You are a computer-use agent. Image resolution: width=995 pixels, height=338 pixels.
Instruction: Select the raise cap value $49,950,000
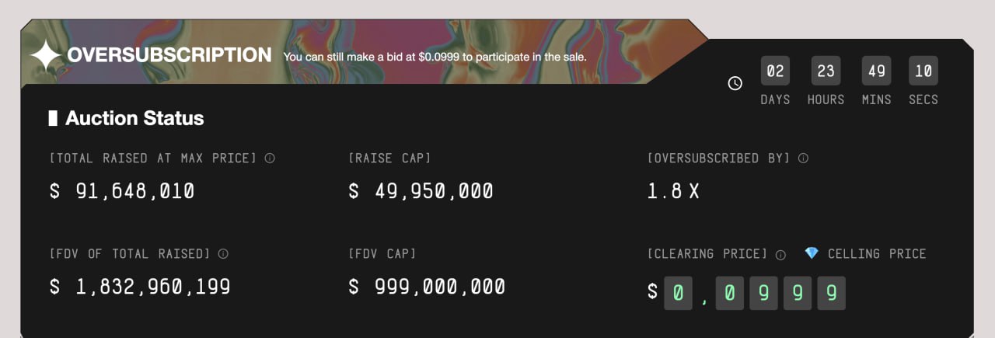coord(421,191)
